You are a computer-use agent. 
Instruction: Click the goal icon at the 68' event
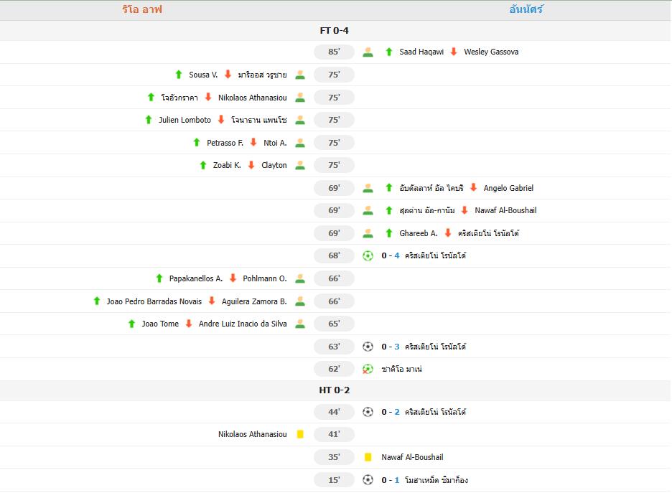pos(368,255)
